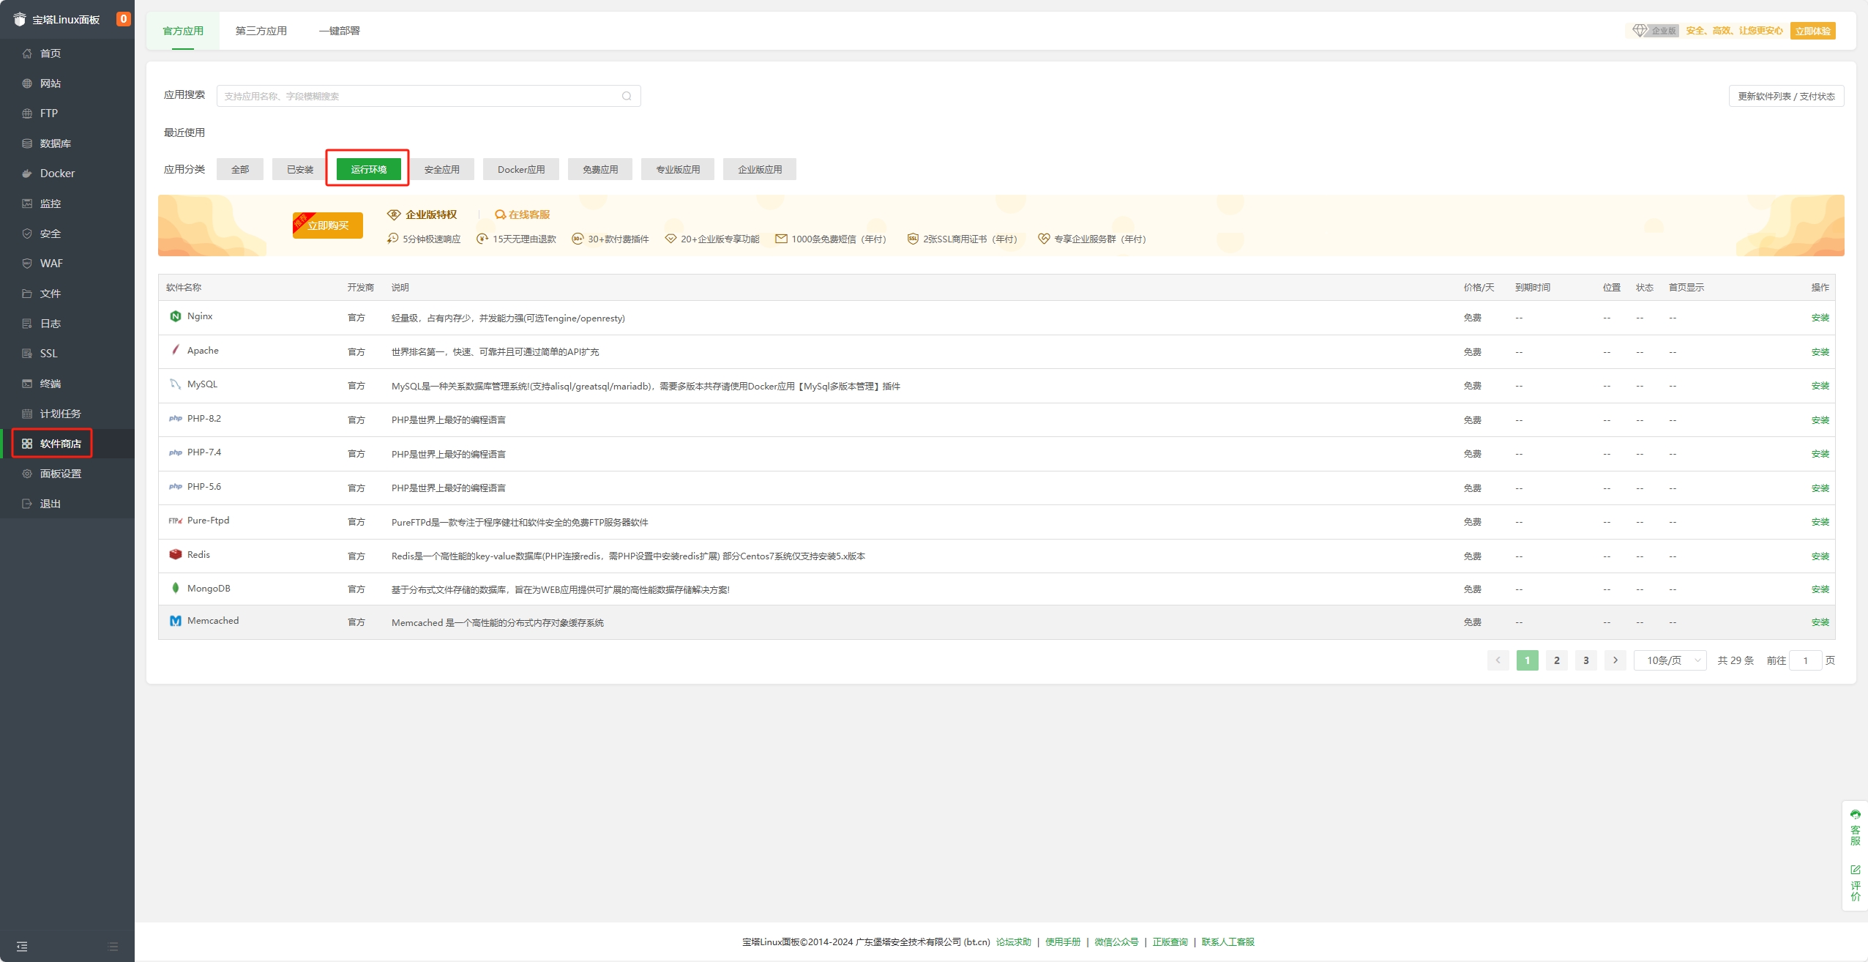This screenshot has height=962, width=1868.
Task: Click the Redis cube icon
Action: click(x=175, y=554)
